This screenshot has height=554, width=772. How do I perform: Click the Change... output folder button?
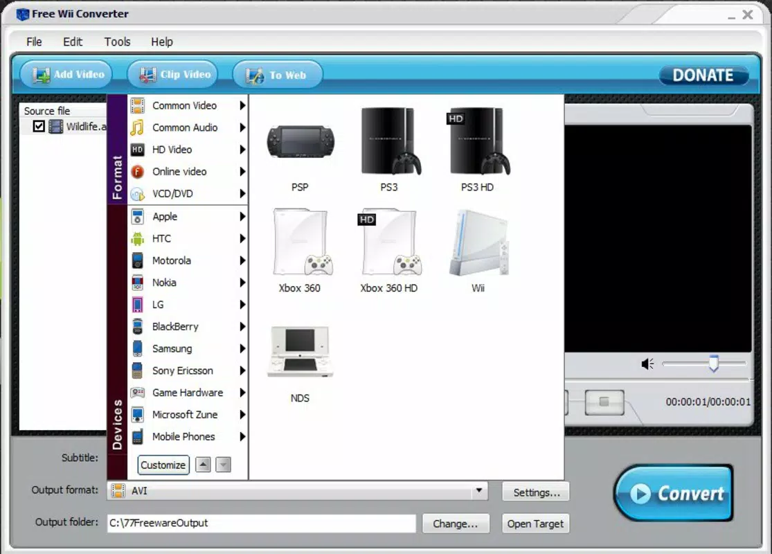pyautogui.click(x=456, y=524)
